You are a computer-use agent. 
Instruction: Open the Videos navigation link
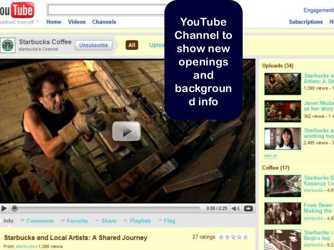click(77, 22)
